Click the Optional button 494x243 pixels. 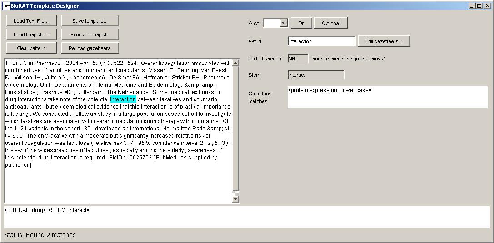330,23
